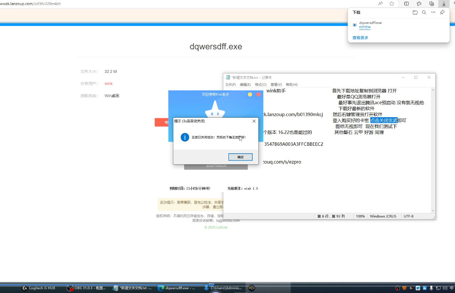
Task: Click UTF-8 encoding status entry
Action: tap(409, 216)
